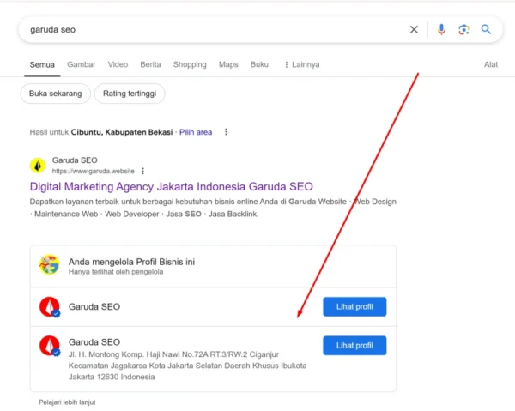Click the blue magnifier search icon

point(486,29)
